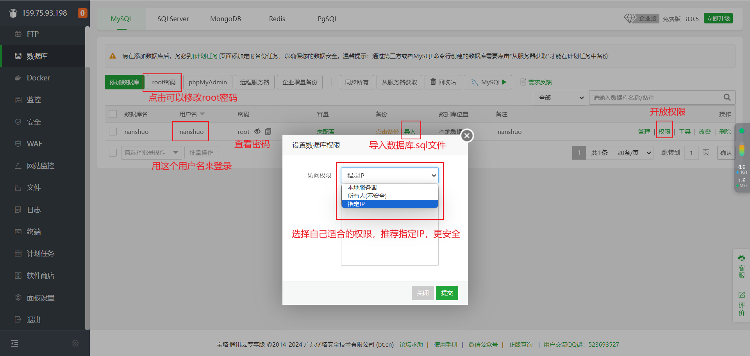Close permission dialog with X icon
Image resolution: width=750 pixels, height=356 pixels.
pyautogui.click(x=467, y=136)
